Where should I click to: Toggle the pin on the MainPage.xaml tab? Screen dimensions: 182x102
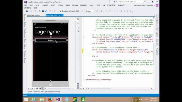(x=60, y=15)
